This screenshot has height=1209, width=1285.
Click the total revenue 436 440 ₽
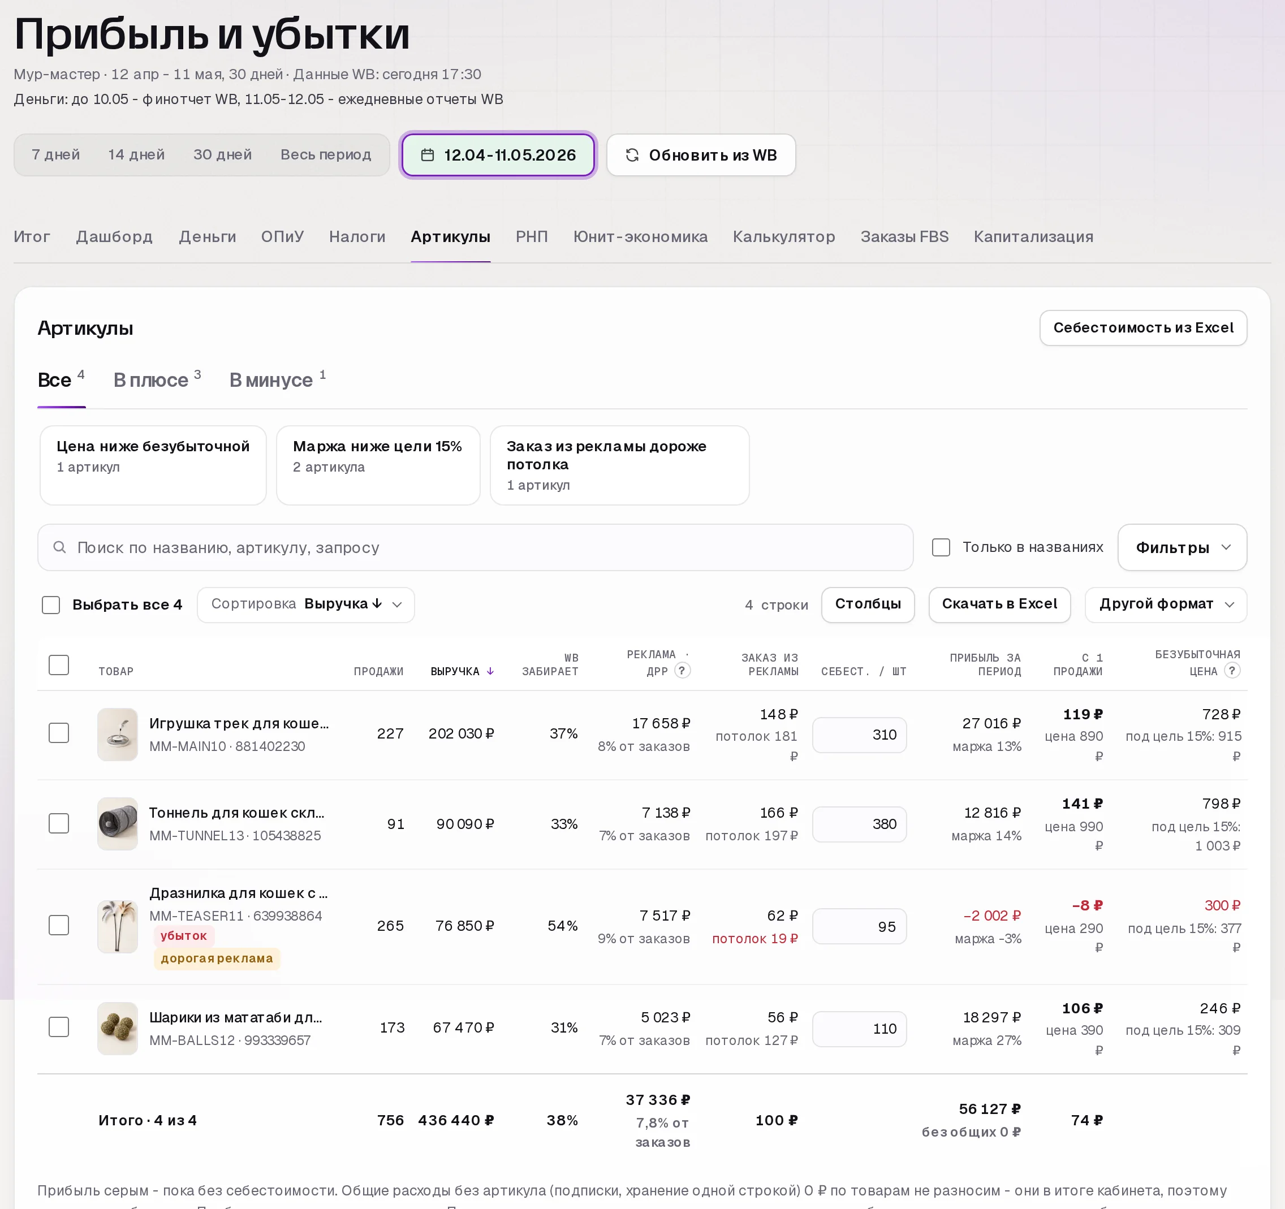coord(456,1120)
